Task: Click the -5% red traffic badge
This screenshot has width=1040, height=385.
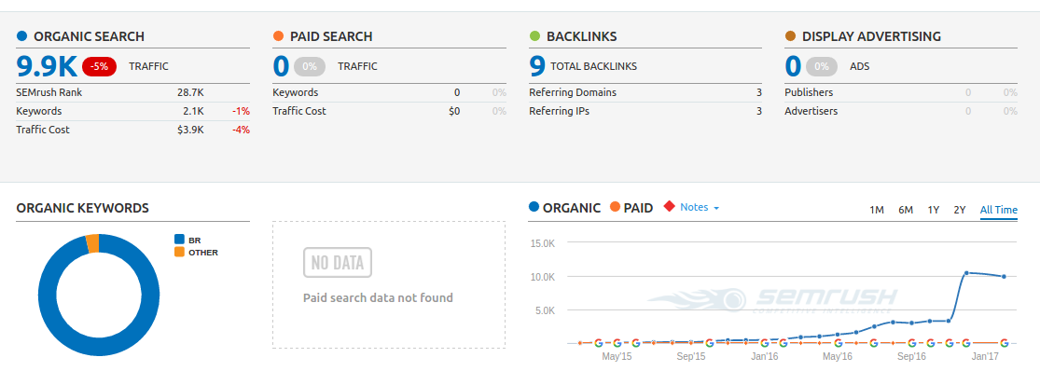Action: (100, 66)
